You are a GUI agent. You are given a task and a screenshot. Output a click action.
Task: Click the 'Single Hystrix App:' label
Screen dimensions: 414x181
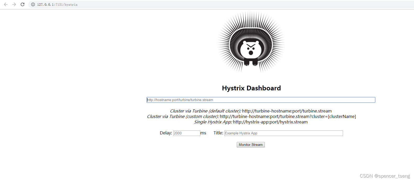coord(213,122)
